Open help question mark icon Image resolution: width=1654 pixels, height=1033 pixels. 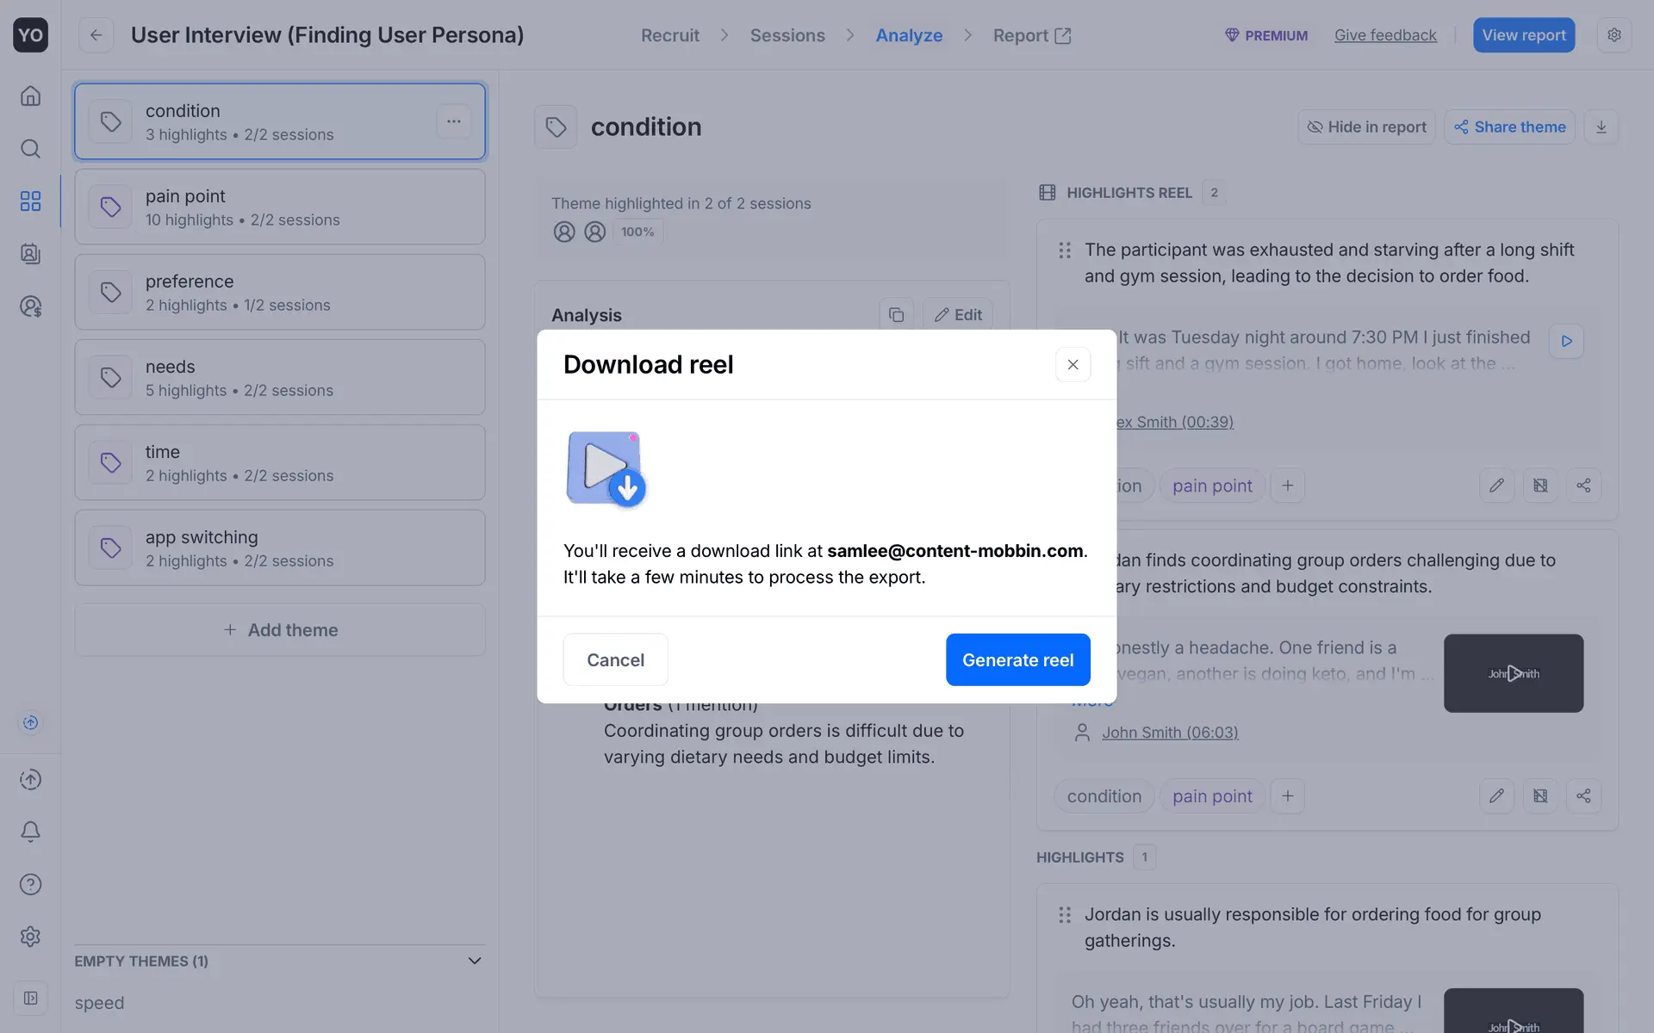click(30, 884)
